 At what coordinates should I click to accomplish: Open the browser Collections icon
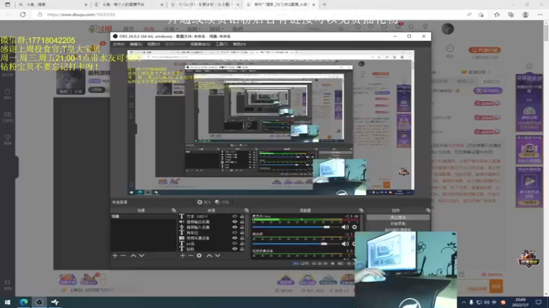click(511, 14)
